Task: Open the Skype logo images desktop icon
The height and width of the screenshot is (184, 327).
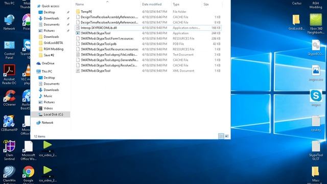Action: [316, 98]
